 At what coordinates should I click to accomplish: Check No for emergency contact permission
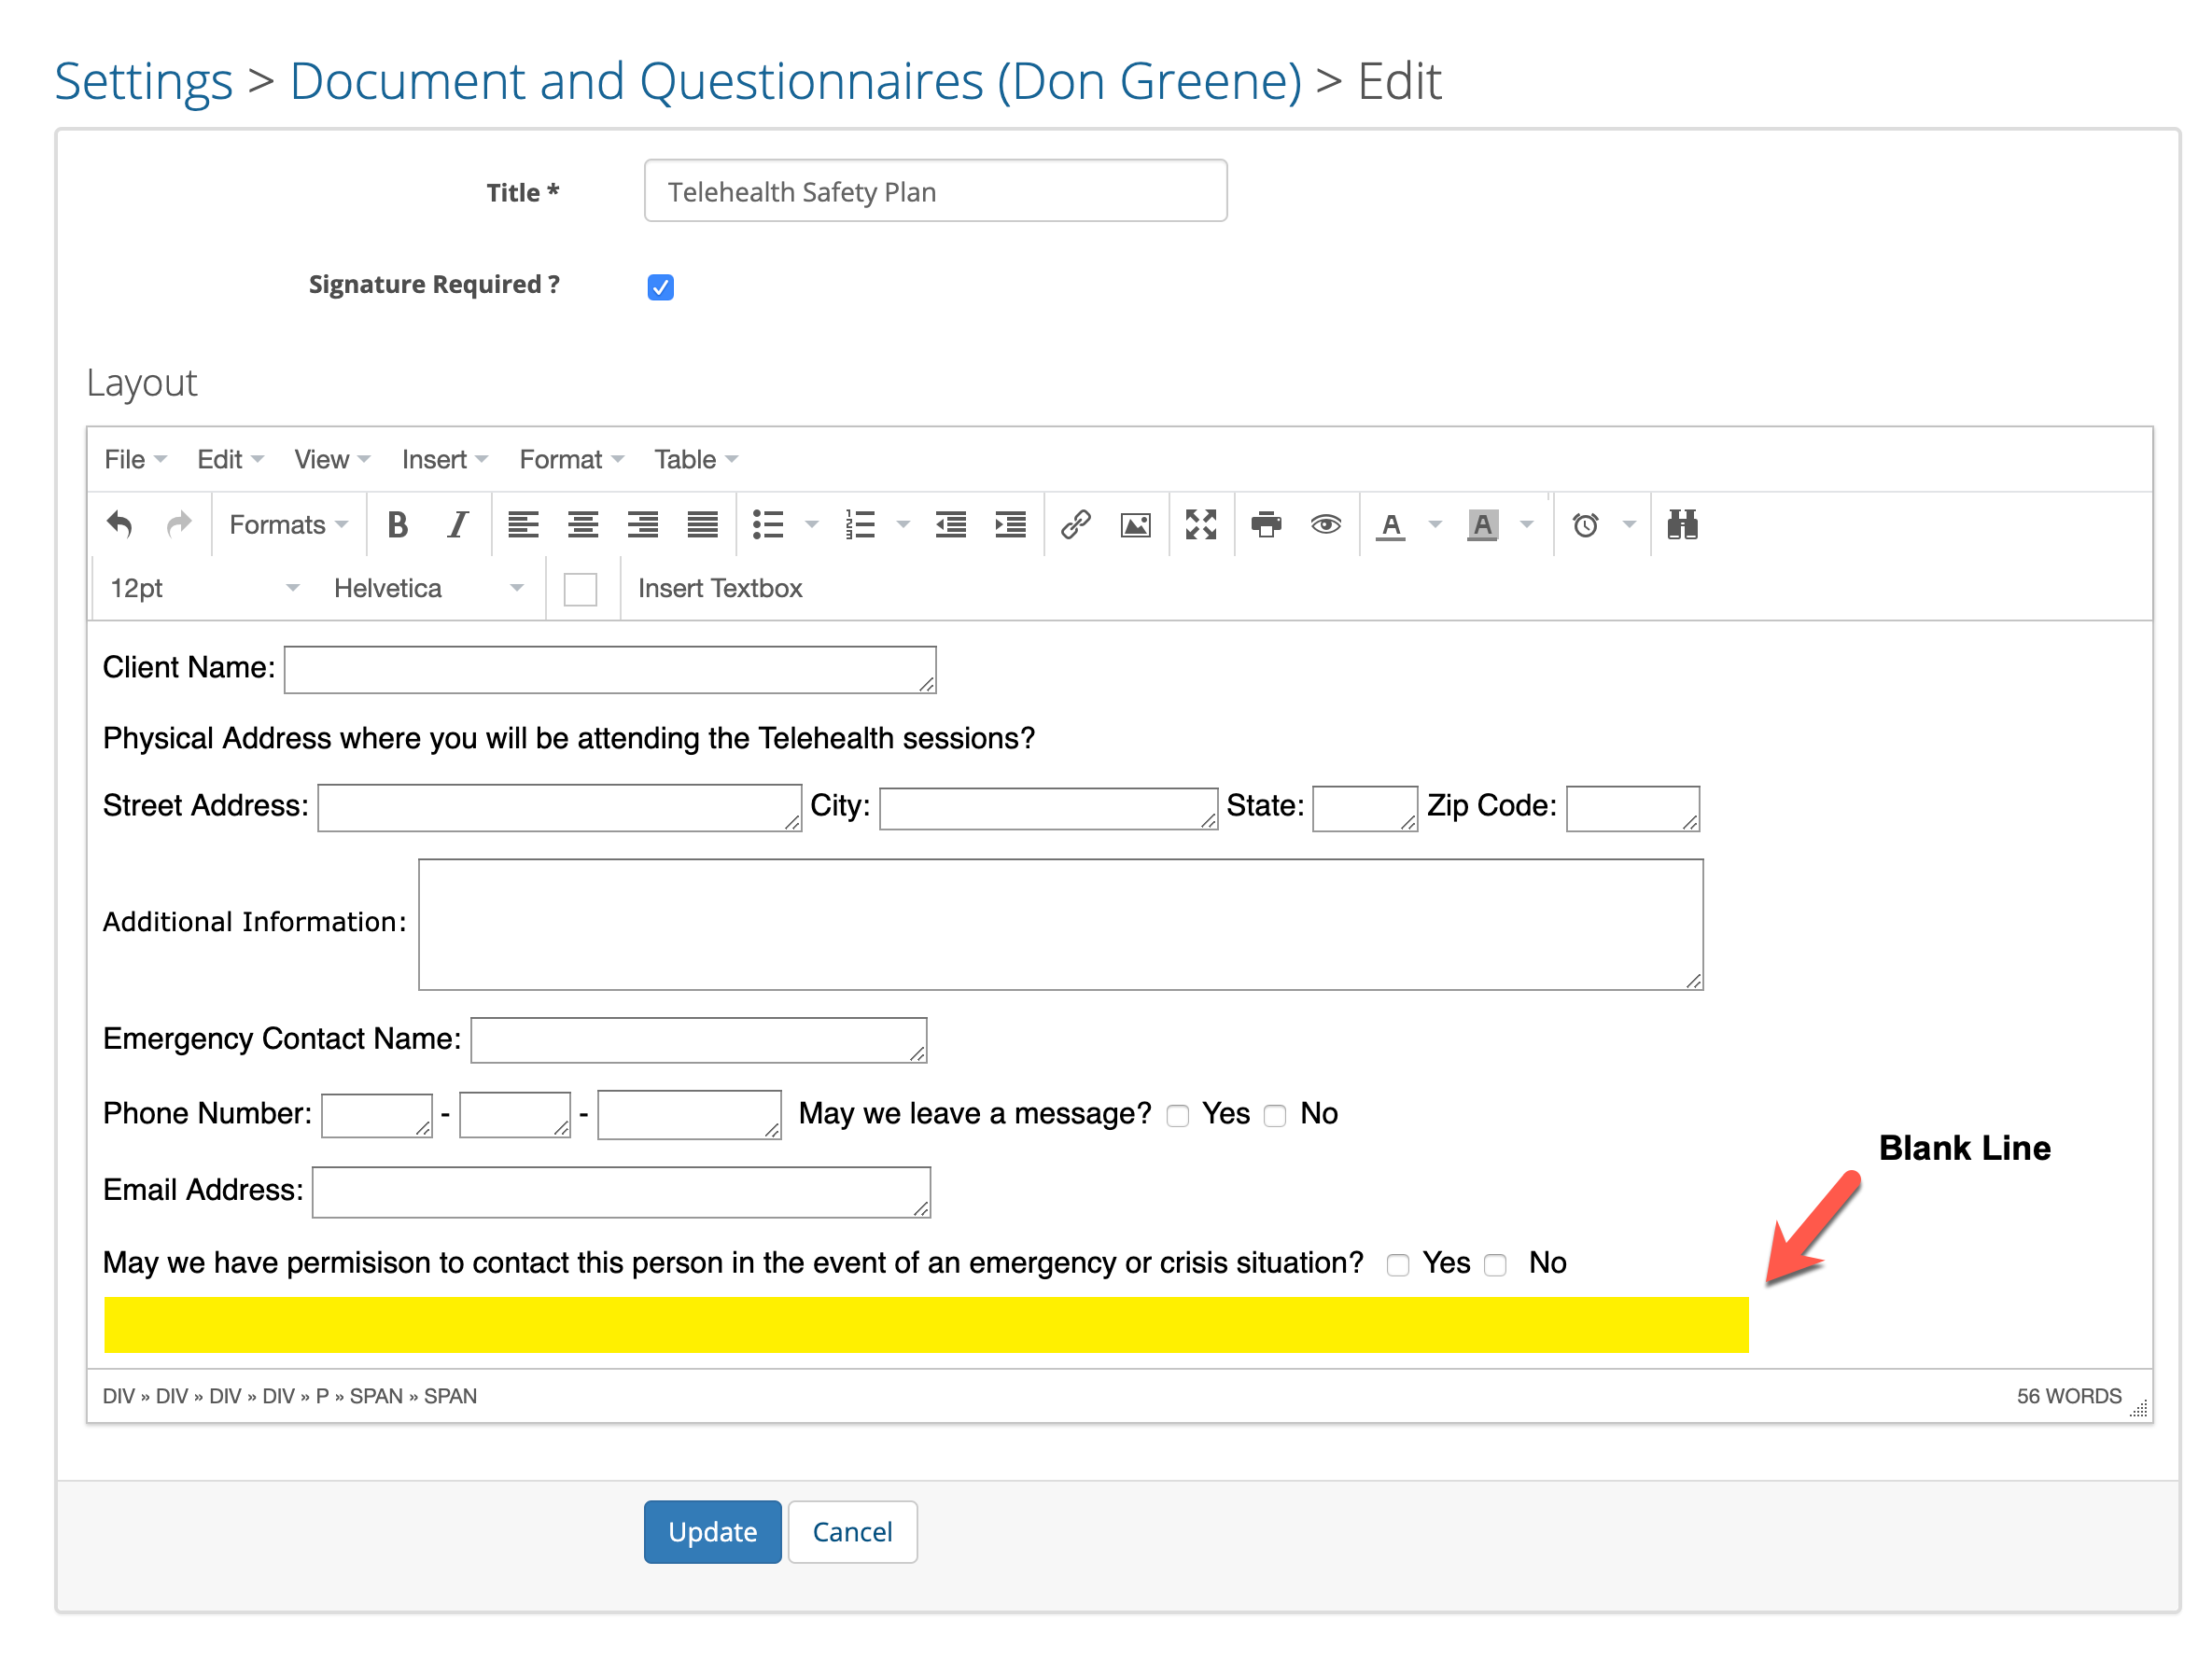[x=1495, y=1264]
